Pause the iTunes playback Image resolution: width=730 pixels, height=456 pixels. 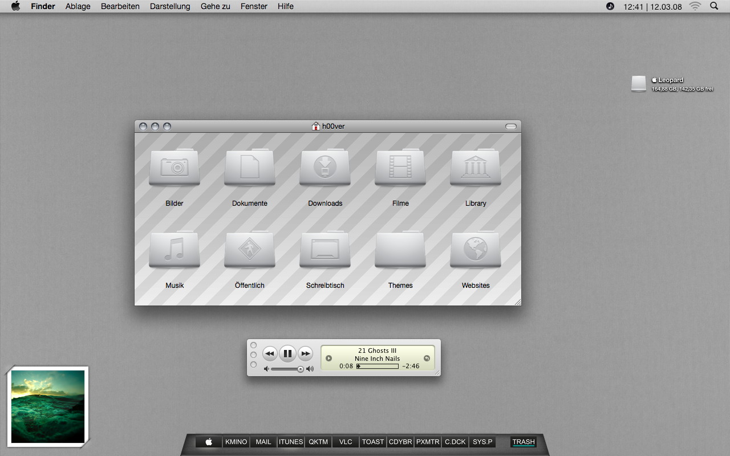[287, 353]
